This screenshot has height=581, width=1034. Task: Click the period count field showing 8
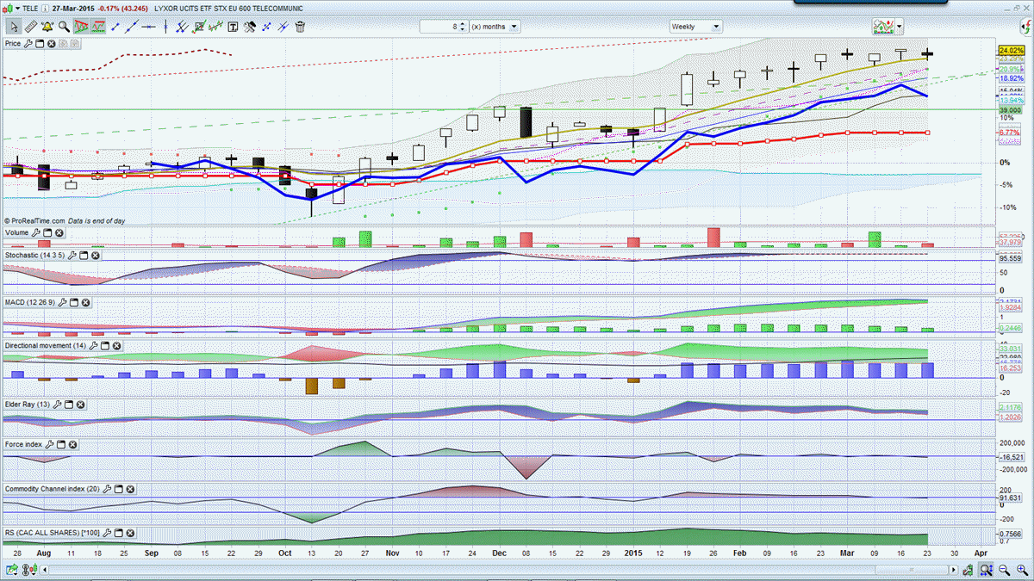439,27
